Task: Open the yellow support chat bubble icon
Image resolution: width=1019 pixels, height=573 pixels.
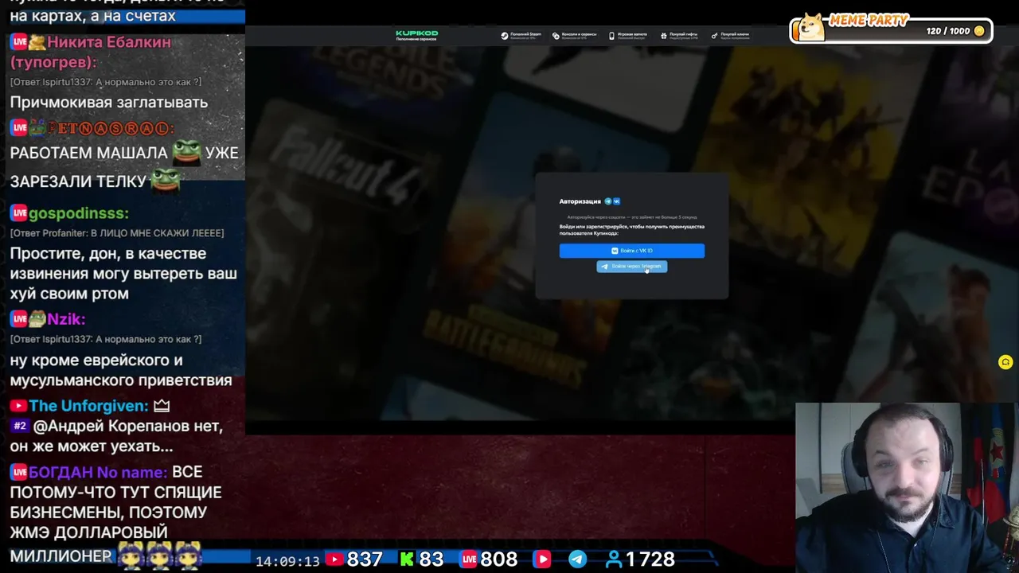Action: pyautogui.click(x=1005, y=362)
